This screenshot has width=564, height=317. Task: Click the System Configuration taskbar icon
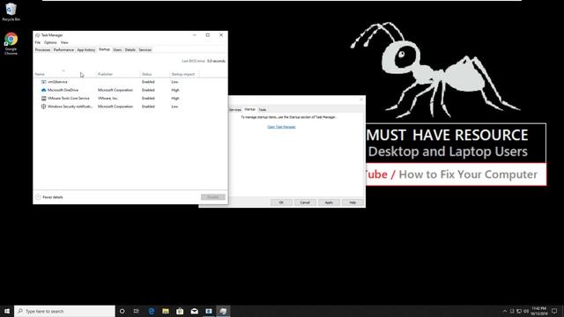click(x=209, y=311)
